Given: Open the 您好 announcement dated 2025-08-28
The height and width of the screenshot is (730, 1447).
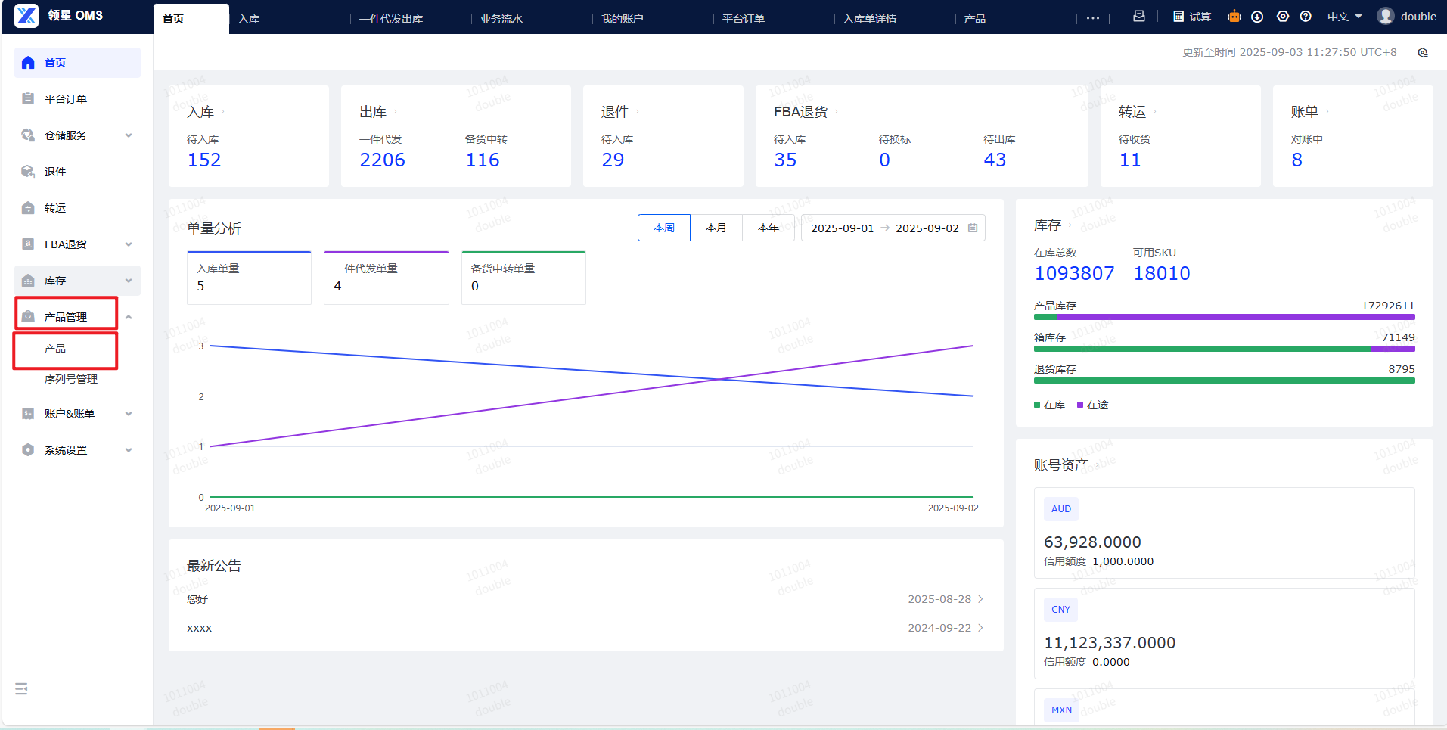Looking at the screenshot, I should [x=585, y=599].
